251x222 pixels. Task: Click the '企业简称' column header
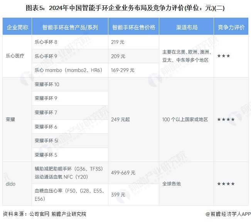[17, 26]
